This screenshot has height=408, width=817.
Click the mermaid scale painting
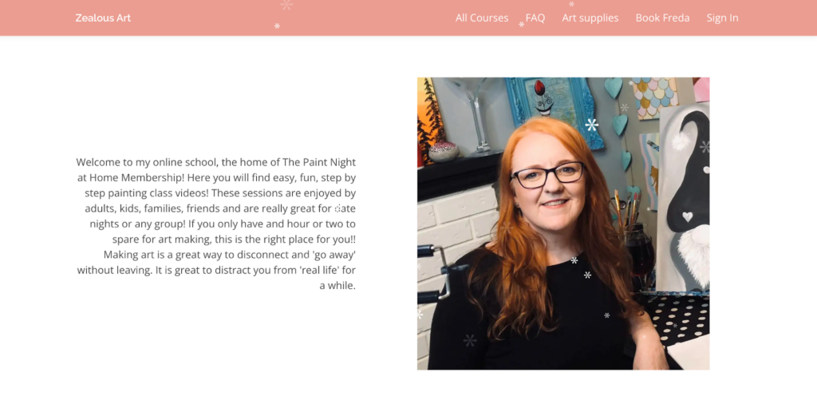656,97
